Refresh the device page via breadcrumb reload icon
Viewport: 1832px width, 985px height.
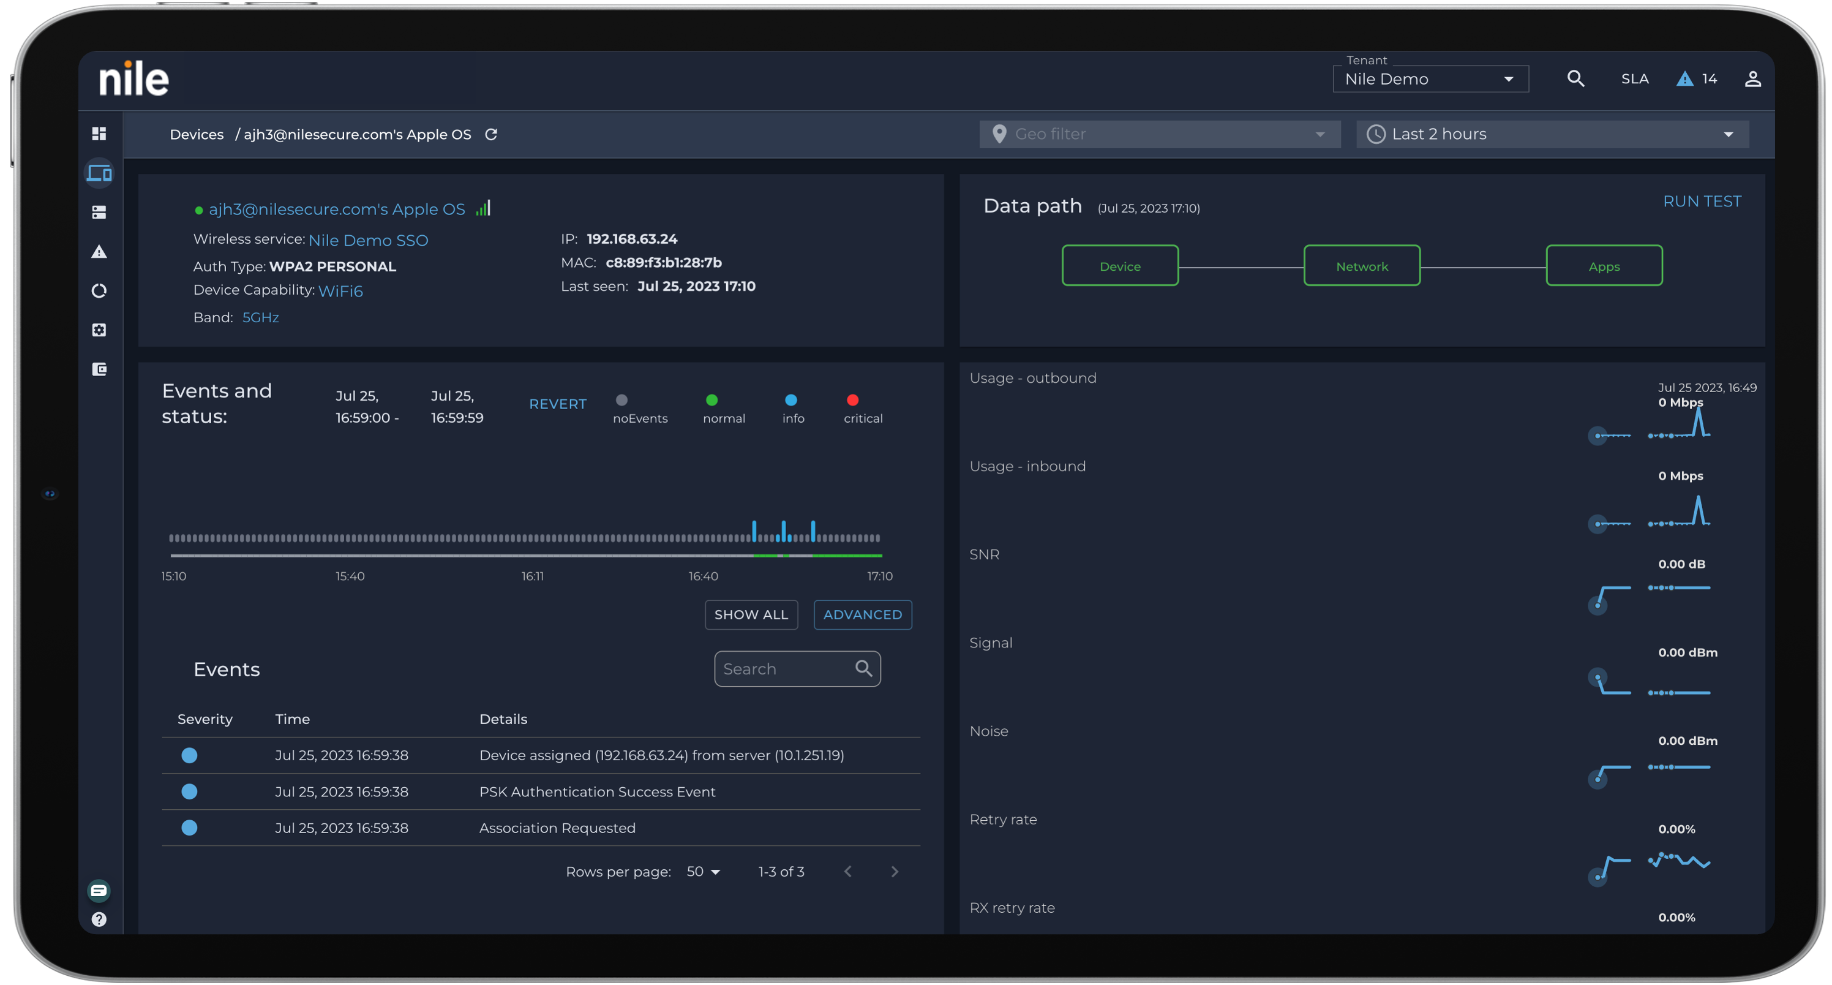pos(490,134)
